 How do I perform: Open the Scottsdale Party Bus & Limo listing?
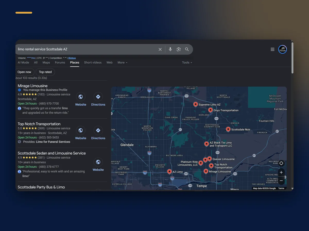(41, 187)
